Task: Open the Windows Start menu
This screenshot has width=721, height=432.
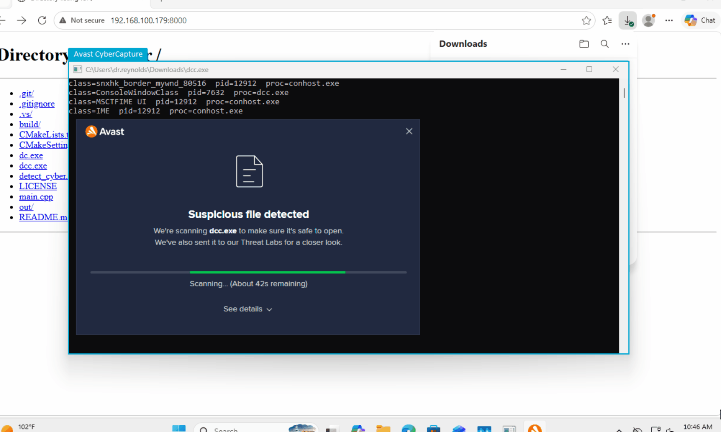Action: 179,428
